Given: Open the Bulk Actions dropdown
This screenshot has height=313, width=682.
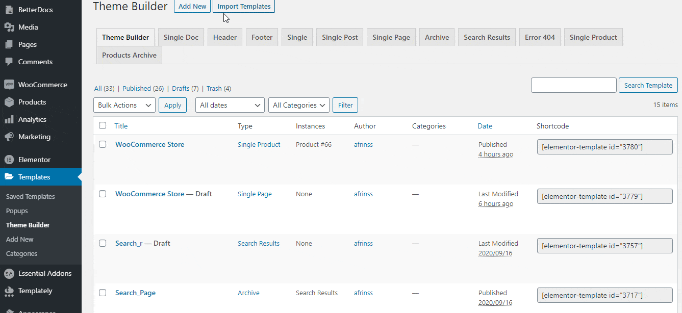Looking at the screenshot, I should (x=124, y=105).
